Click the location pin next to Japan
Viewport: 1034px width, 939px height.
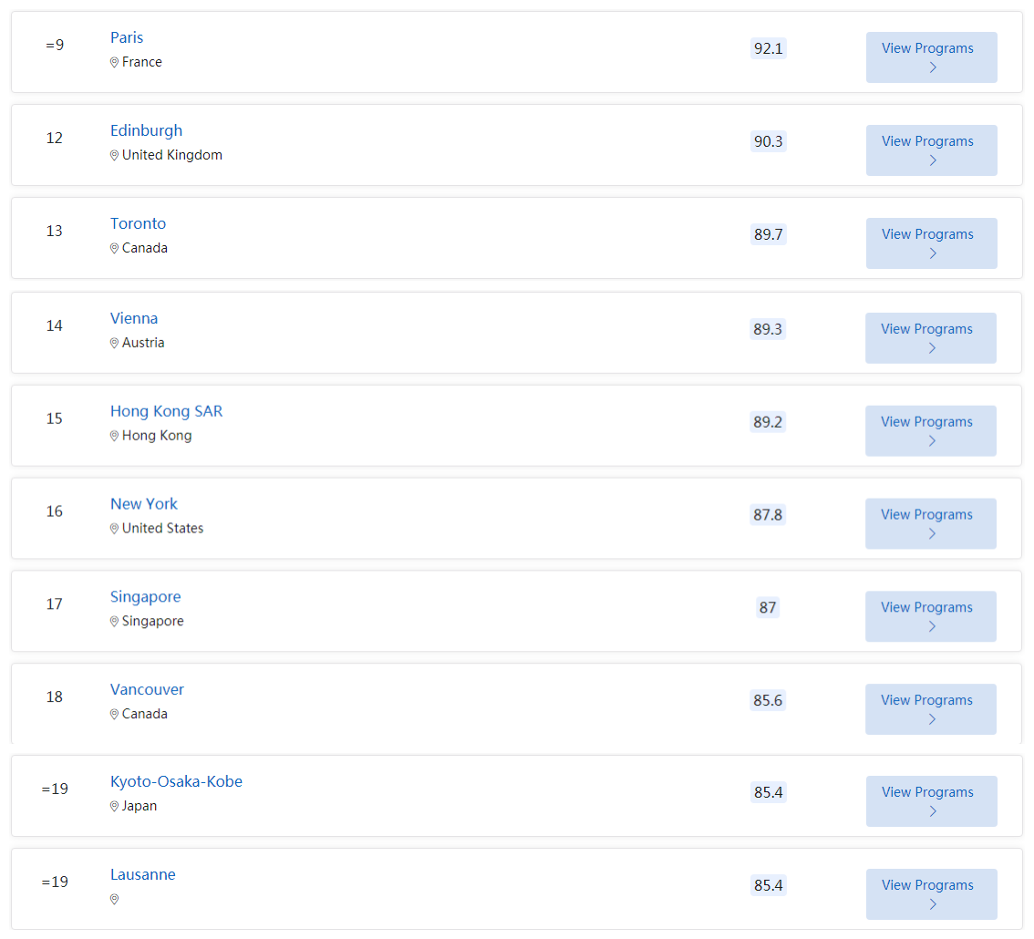[x=114, y=807]
